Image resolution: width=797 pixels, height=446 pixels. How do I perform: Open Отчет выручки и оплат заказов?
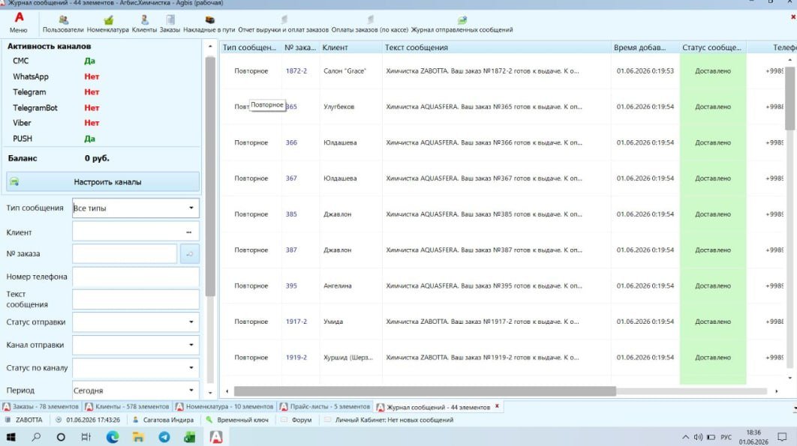click(x=283, y=24)
